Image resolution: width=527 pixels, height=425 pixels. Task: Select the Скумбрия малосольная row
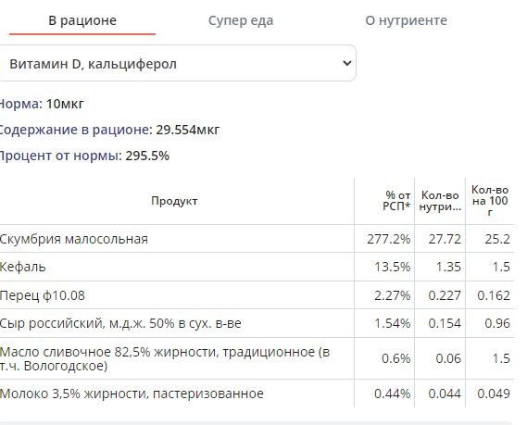coord(257,239)
